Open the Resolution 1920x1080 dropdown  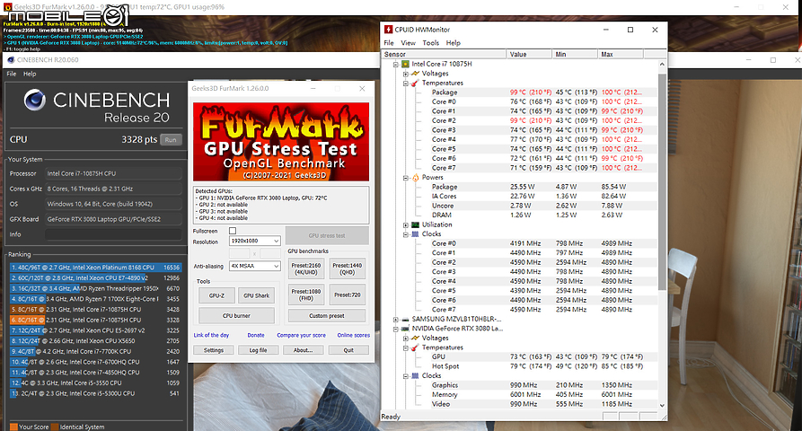255,241
